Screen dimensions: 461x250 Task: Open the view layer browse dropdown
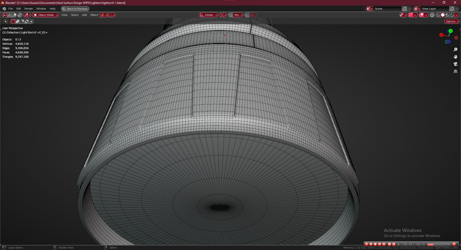tap(417, 9)
